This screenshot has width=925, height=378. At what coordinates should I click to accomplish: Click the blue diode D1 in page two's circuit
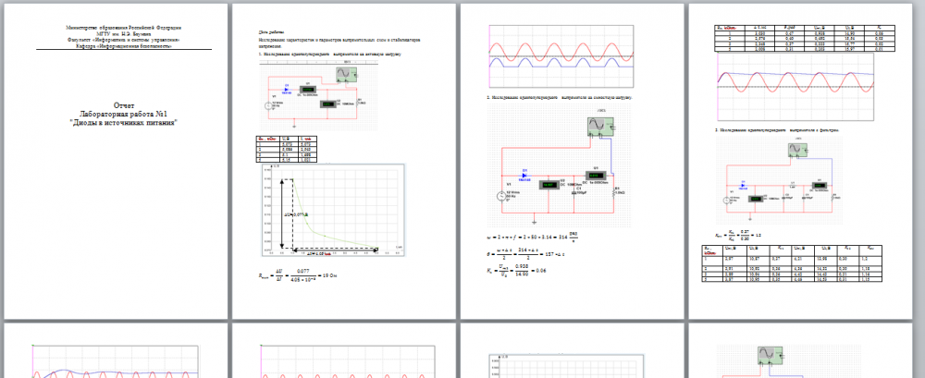click(x=286, y=90)
